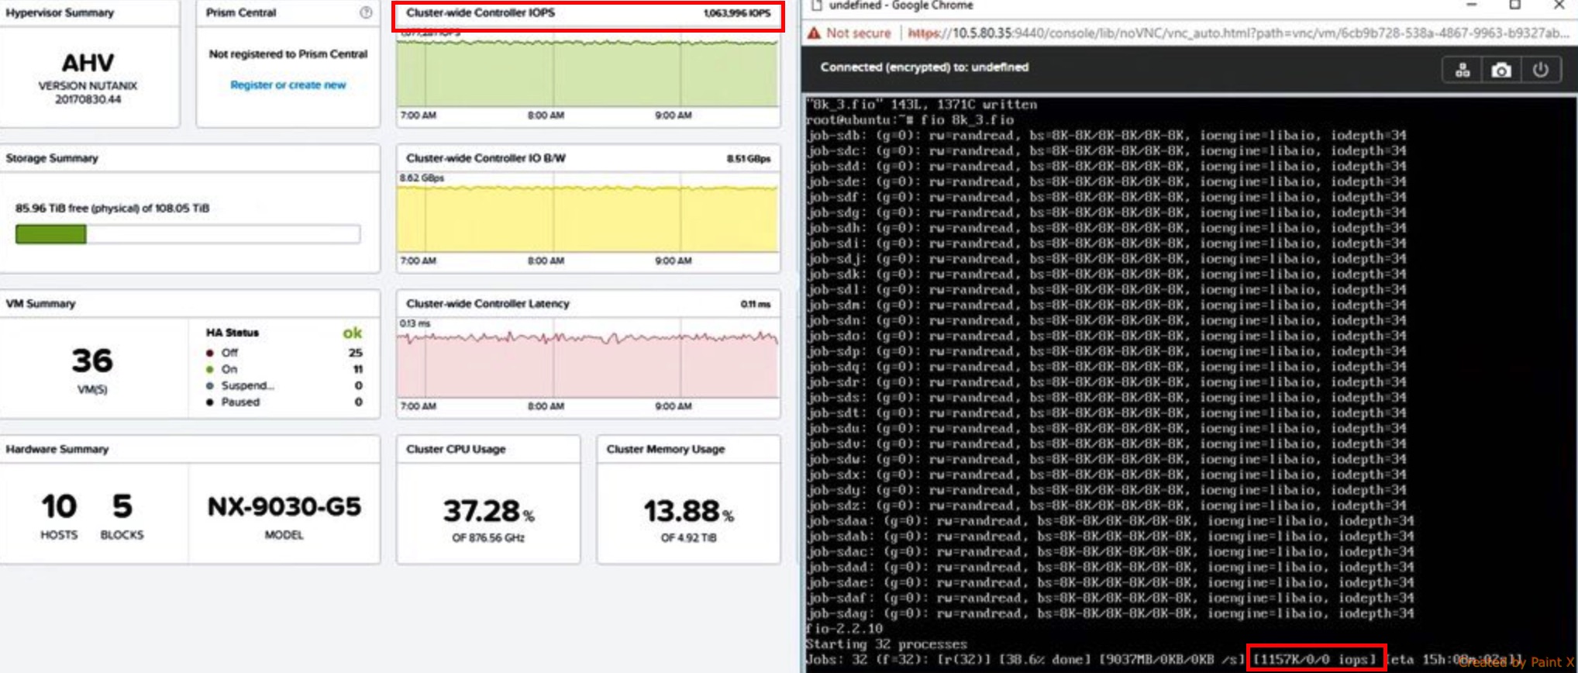The image size is (1578, 673).
Task: Minimize the Chrome console window
Action: coord(1471,5)
